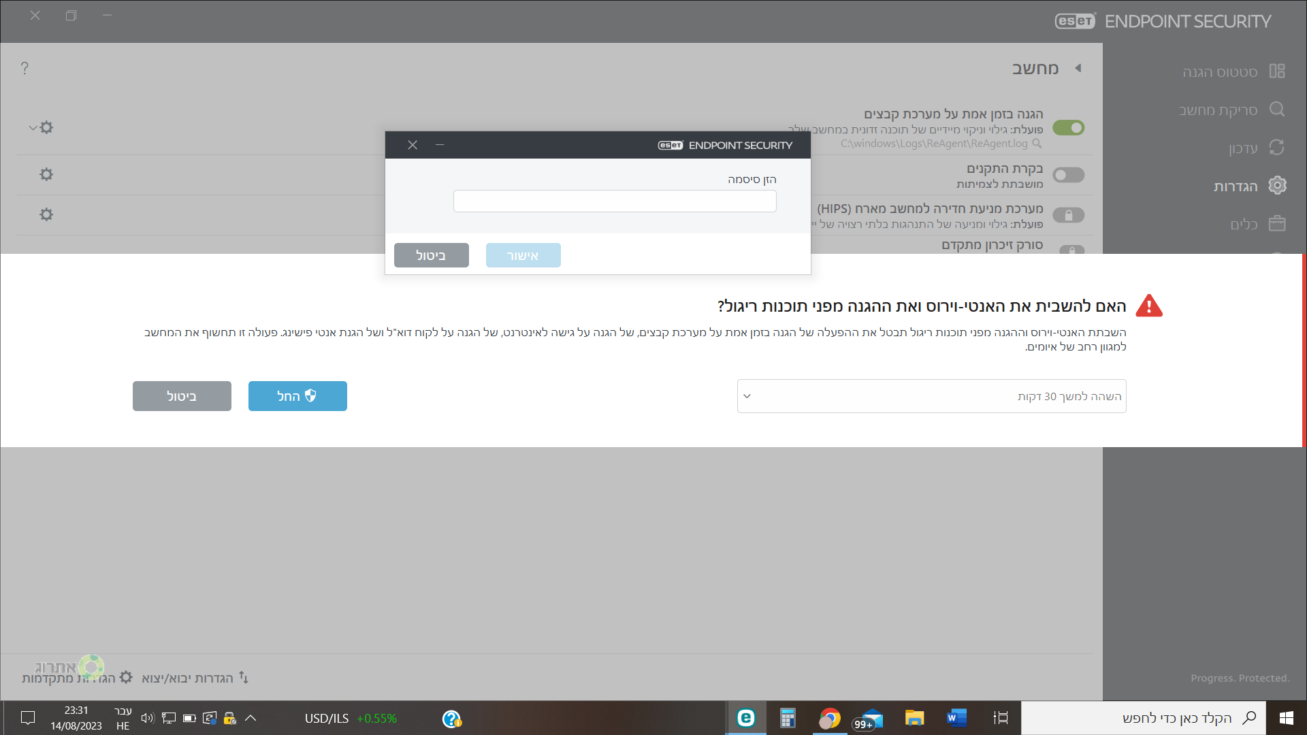Click the blue החל apply button
The image size is (1307, 735).
pyautogui.click(x=297, y=396)
